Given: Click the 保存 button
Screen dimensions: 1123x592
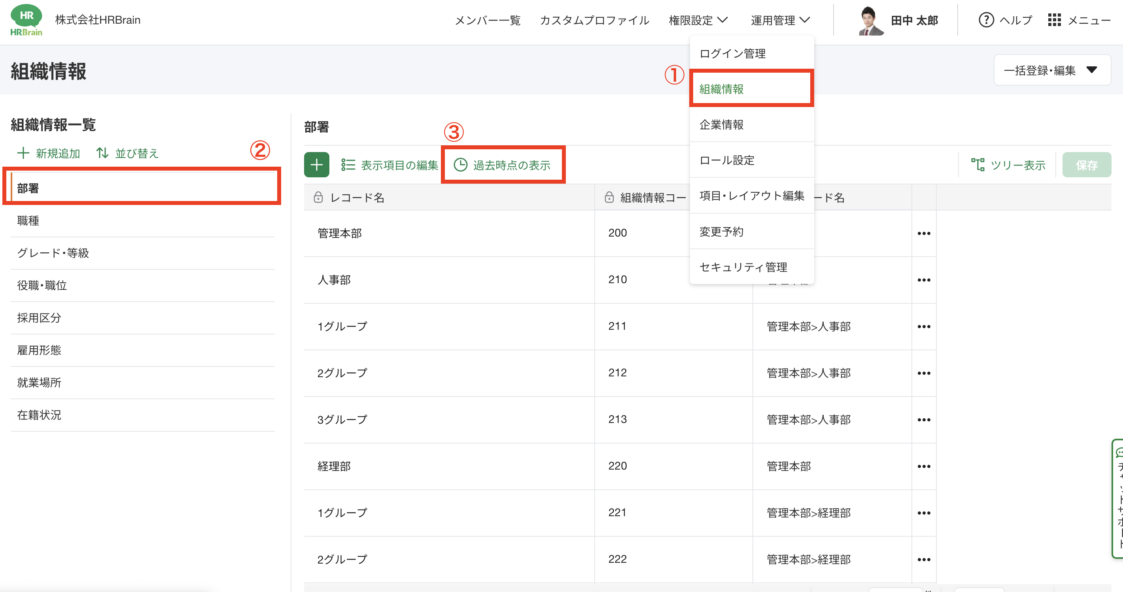Looking at the screenshot, I should (1086, 165).
